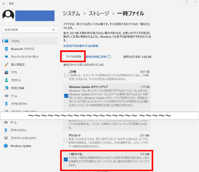The image size is (199, 172).
Task: Select ネットワークとインターネット sidebar label
Action: (x=25, y=57)
